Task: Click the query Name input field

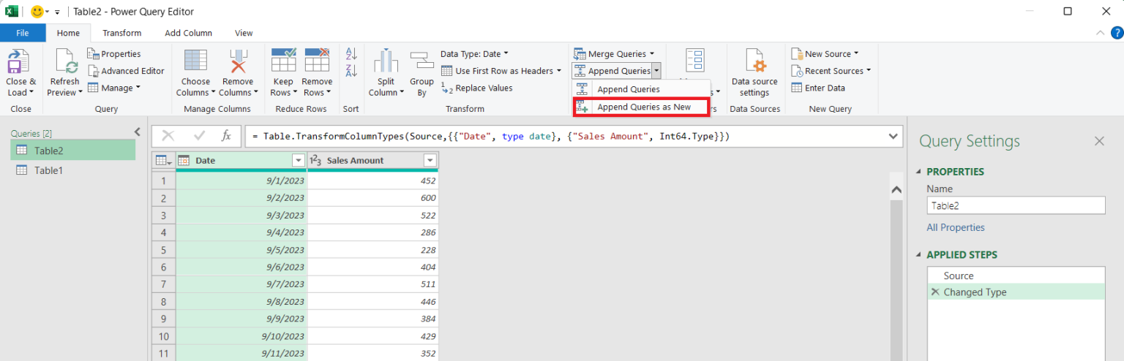Action: [1015, 206]
